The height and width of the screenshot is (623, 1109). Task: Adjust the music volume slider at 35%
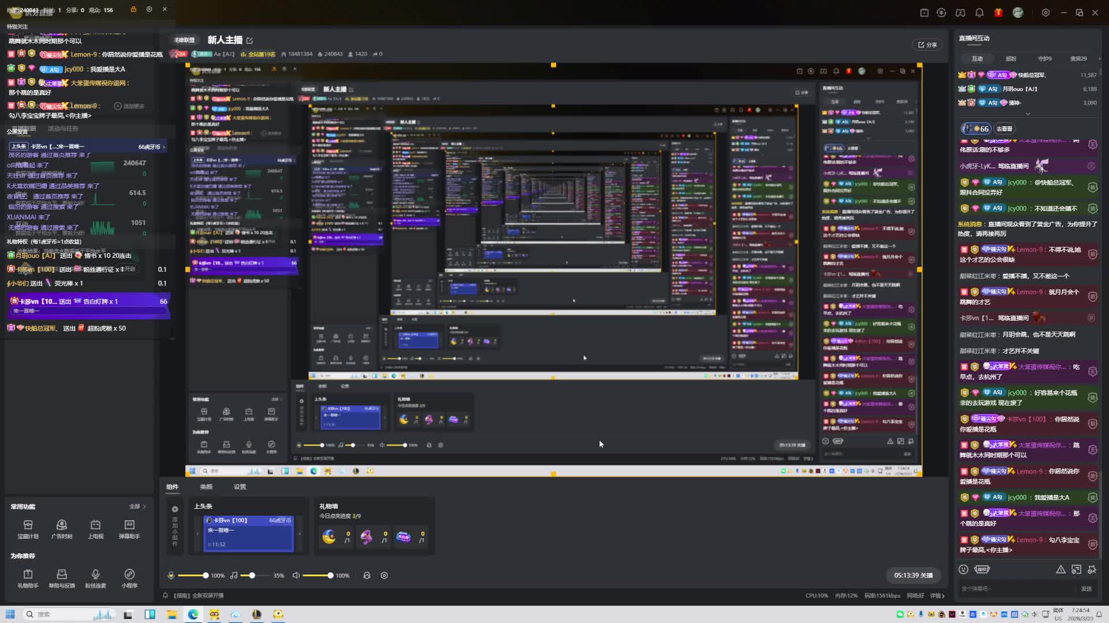(x=252, y=575)
